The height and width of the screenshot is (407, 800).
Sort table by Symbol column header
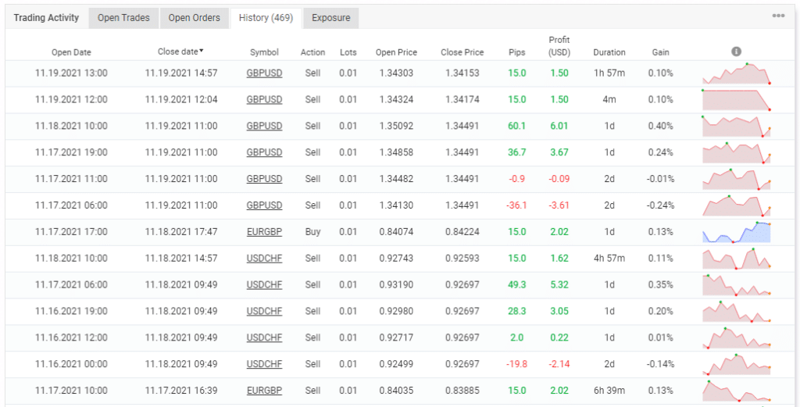(x=264, y=52)
